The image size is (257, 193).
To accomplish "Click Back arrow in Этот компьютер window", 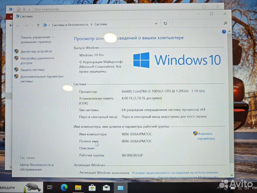I will pyautogui.click(x=11, y=25).
